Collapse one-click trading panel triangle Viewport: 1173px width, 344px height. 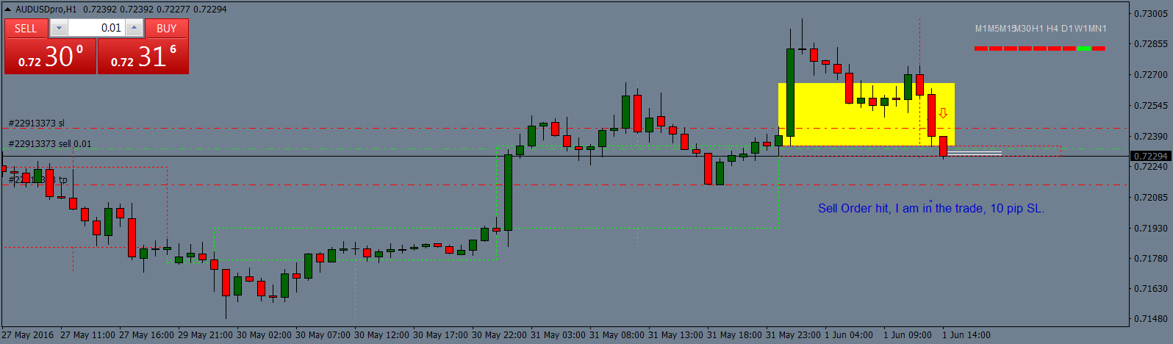point(7,9)
